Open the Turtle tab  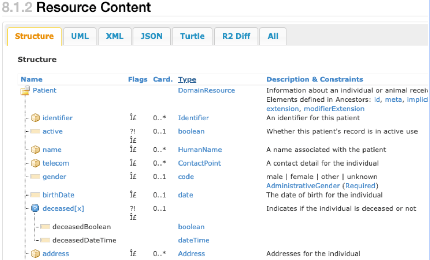[x=192, y=37]
